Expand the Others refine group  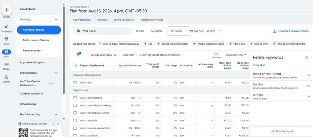pos(309,96)
